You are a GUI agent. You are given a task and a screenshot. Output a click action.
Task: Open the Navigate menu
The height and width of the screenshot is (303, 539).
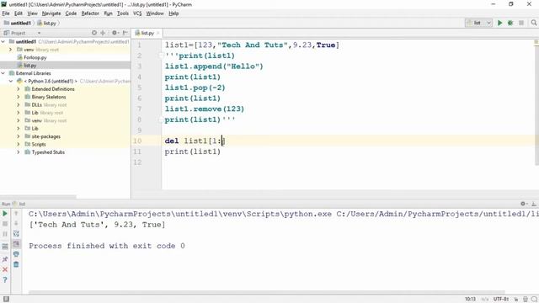pyautogui.click(x=51, y=13)
